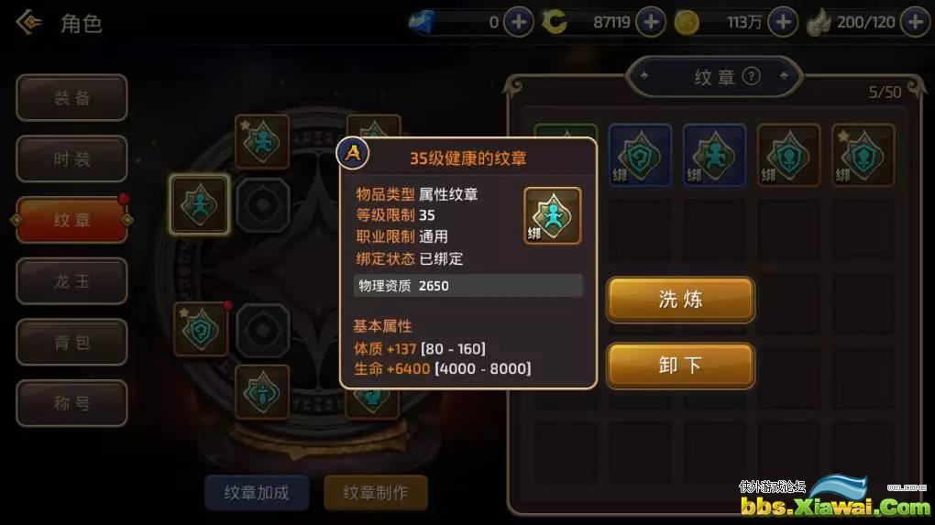Add diamonds with the first plus icon

[x=518, y=22]
